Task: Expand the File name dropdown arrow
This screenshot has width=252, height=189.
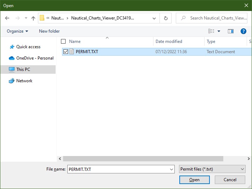Action: click(x=172, y=169)
